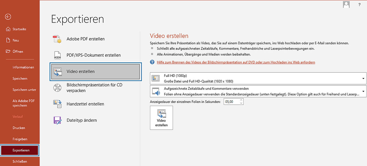Click the Handzettel erstellen icon

(x=57, y=104)
